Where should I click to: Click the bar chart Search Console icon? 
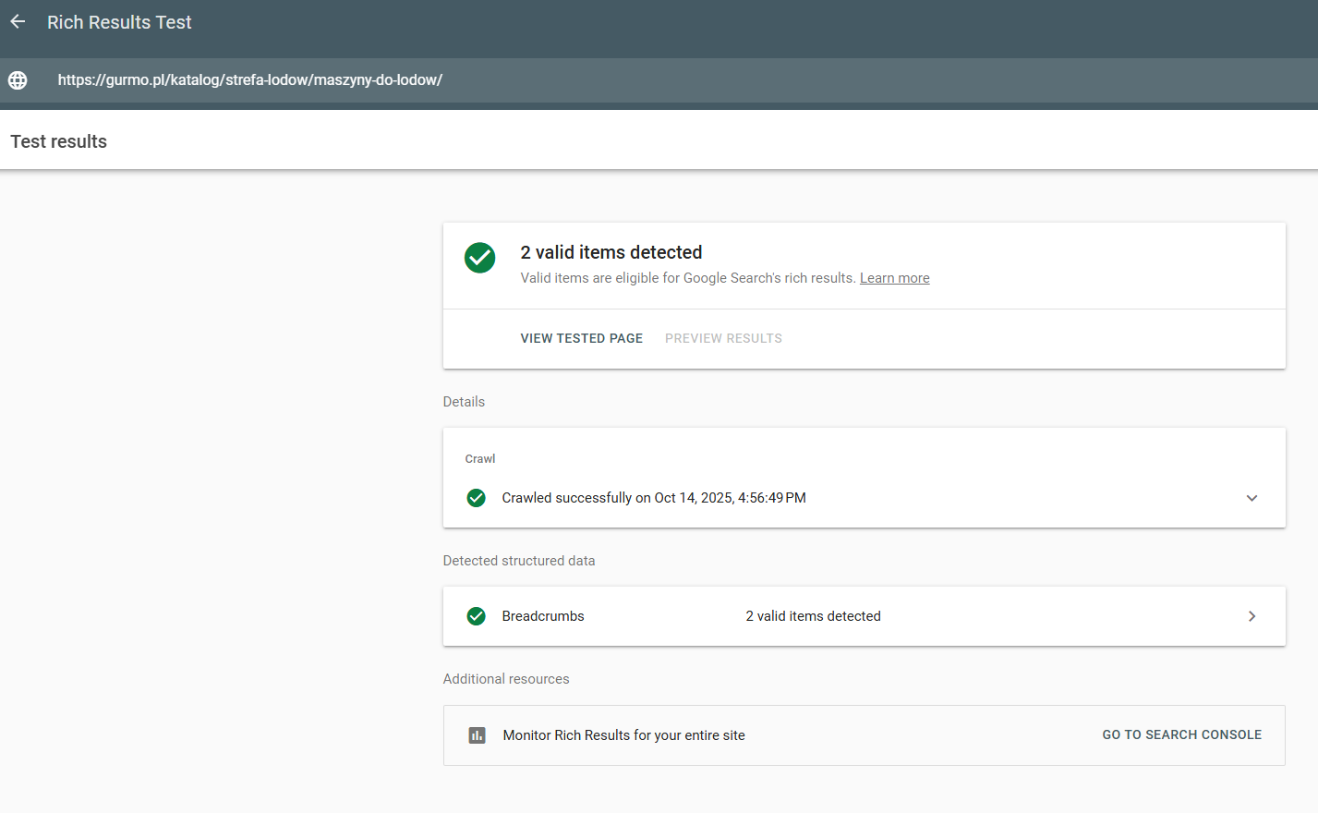(477, 735)
